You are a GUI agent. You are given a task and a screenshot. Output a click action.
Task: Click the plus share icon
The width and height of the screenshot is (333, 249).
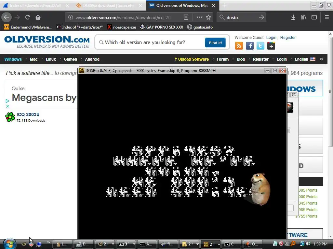[271, 46]
